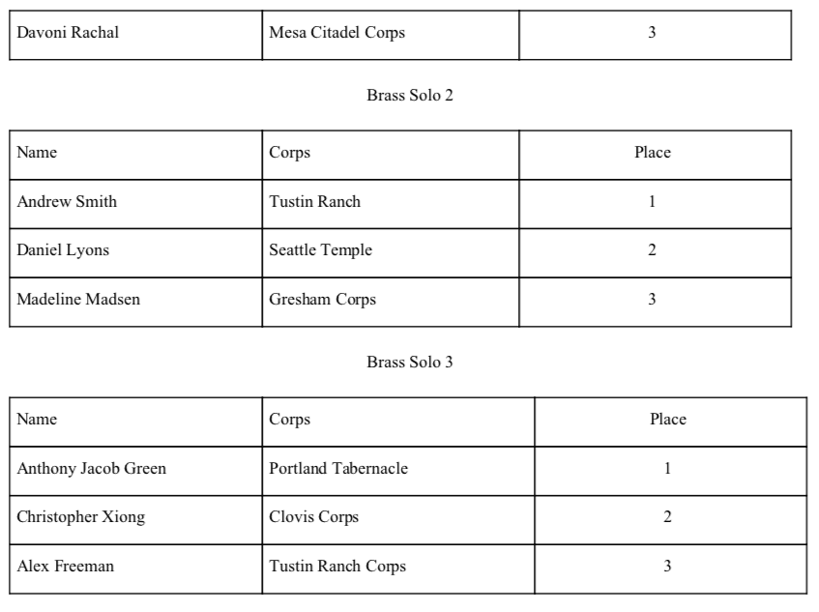Select the Andrew Smith cell
Image resolution: width=819 pixels, height=612 pixels.
point(135,204)
